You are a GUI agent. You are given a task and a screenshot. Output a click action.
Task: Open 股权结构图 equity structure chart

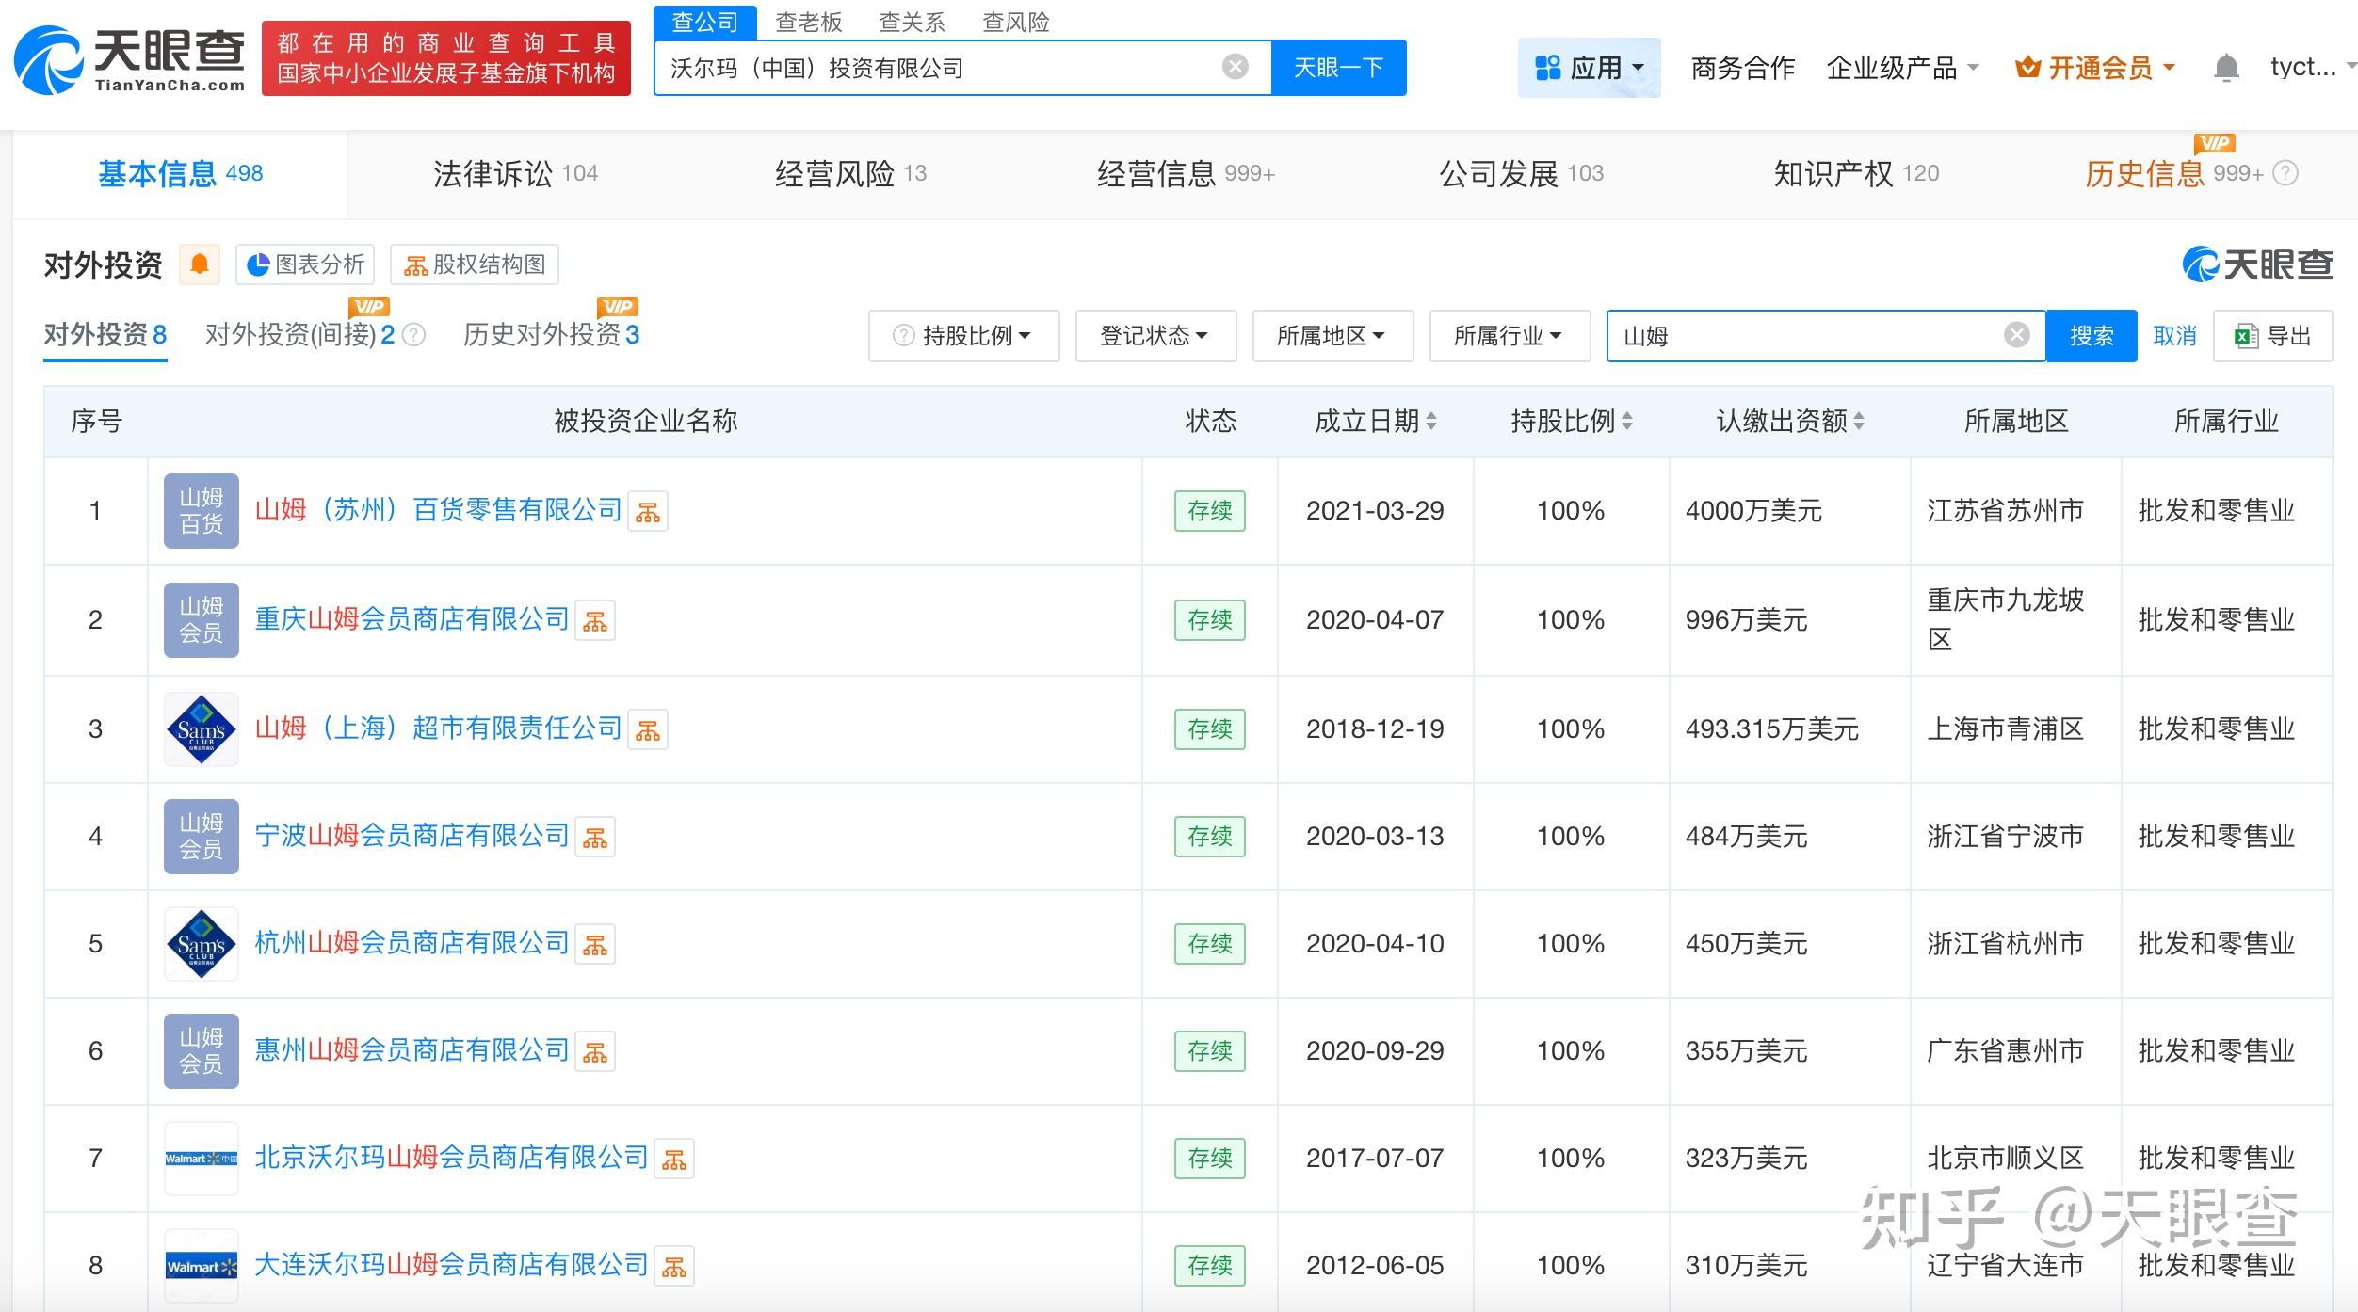point(475,264)
